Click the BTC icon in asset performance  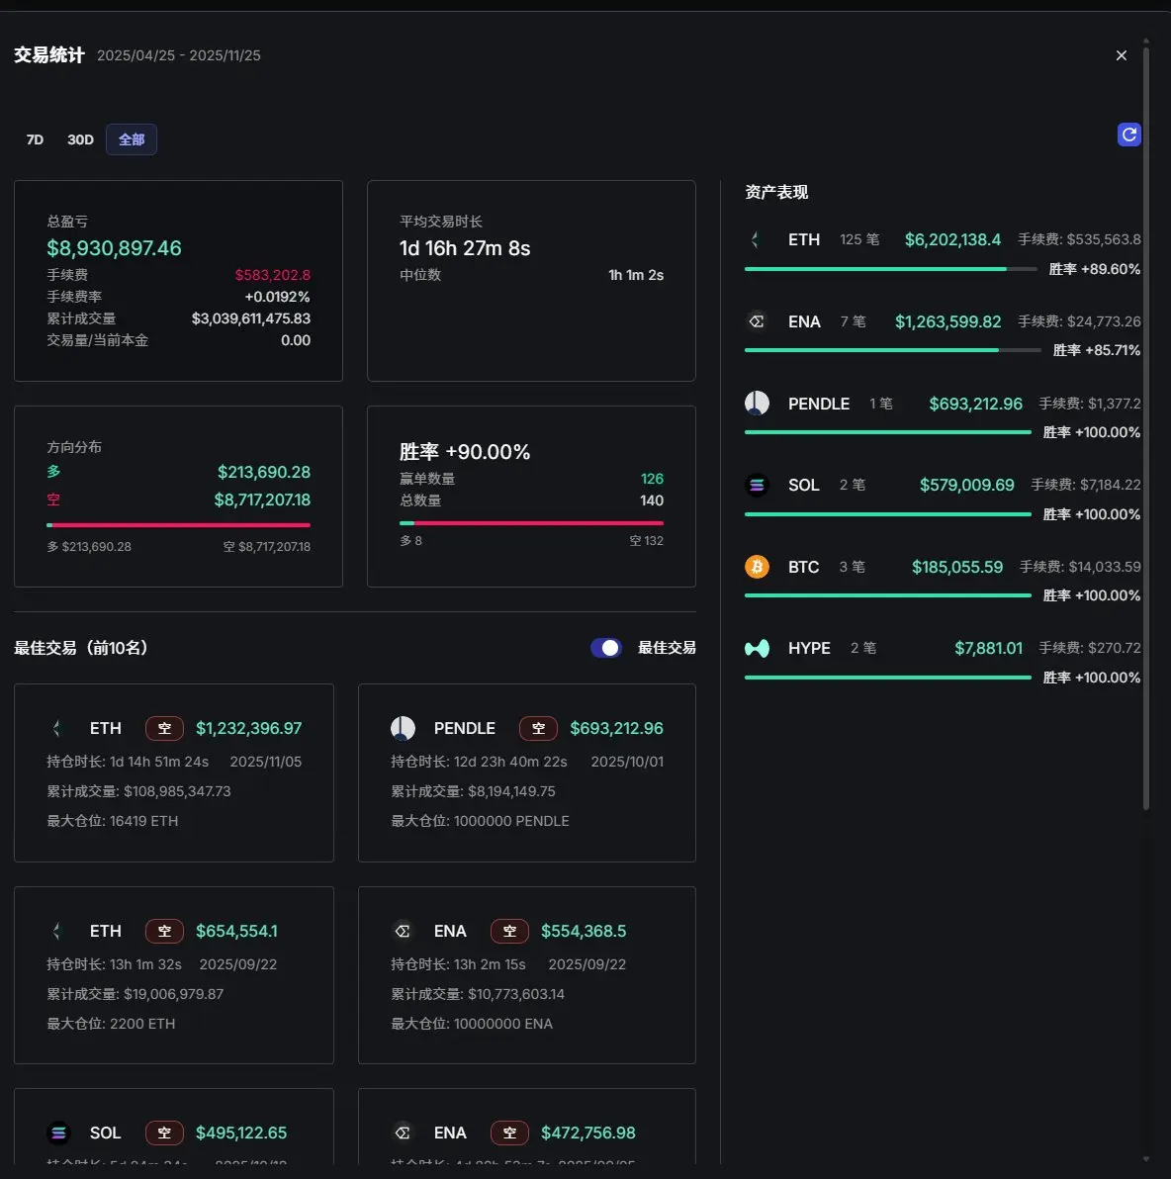point(757,567)
